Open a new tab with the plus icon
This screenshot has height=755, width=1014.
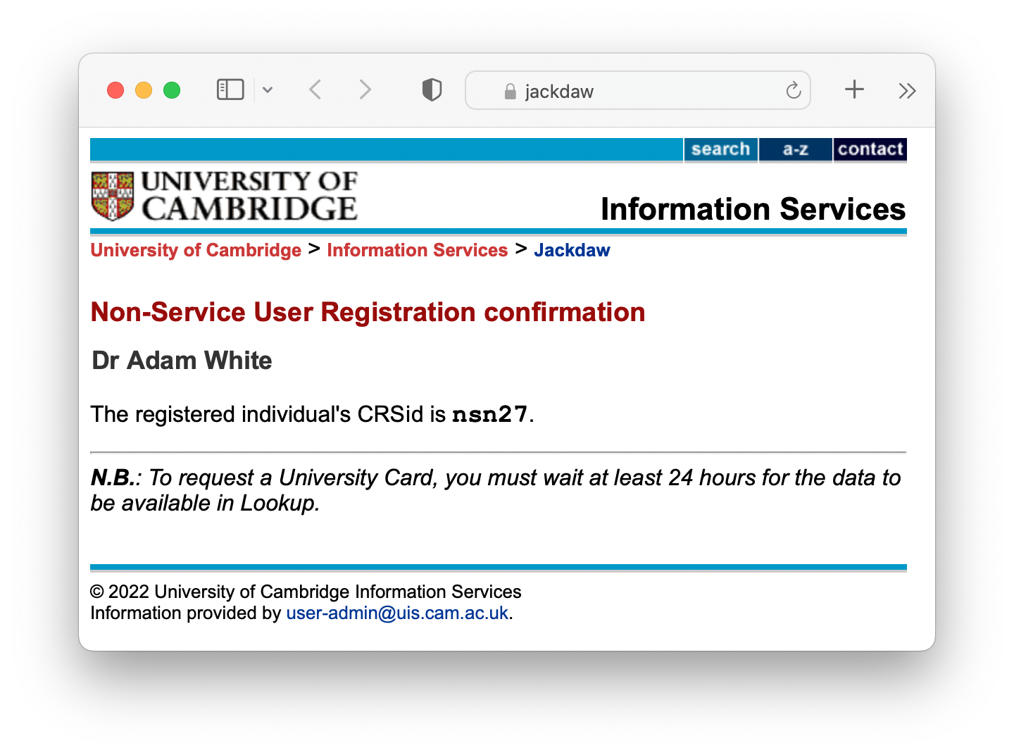[x=854, y=89]
